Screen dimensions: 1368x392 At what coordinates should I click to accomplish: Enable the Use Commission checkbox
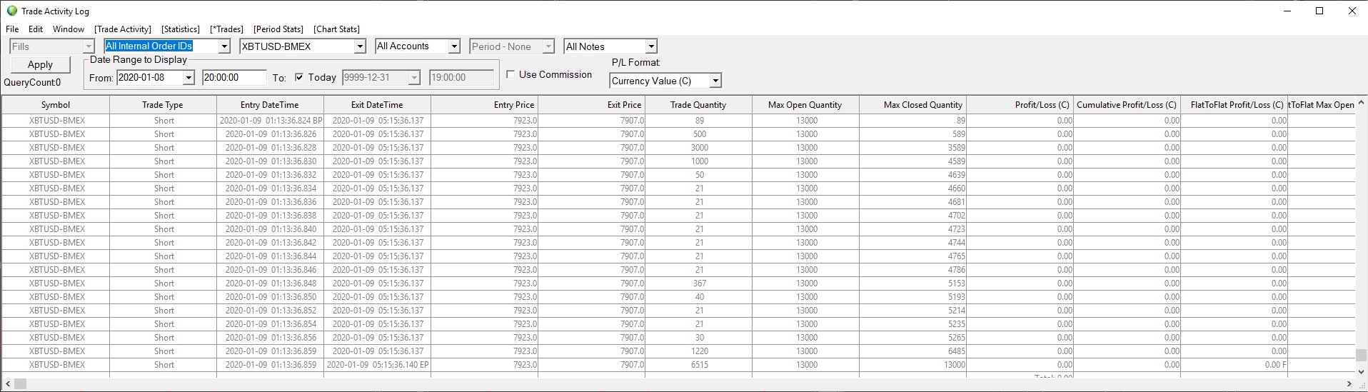[x=511, y=74]
